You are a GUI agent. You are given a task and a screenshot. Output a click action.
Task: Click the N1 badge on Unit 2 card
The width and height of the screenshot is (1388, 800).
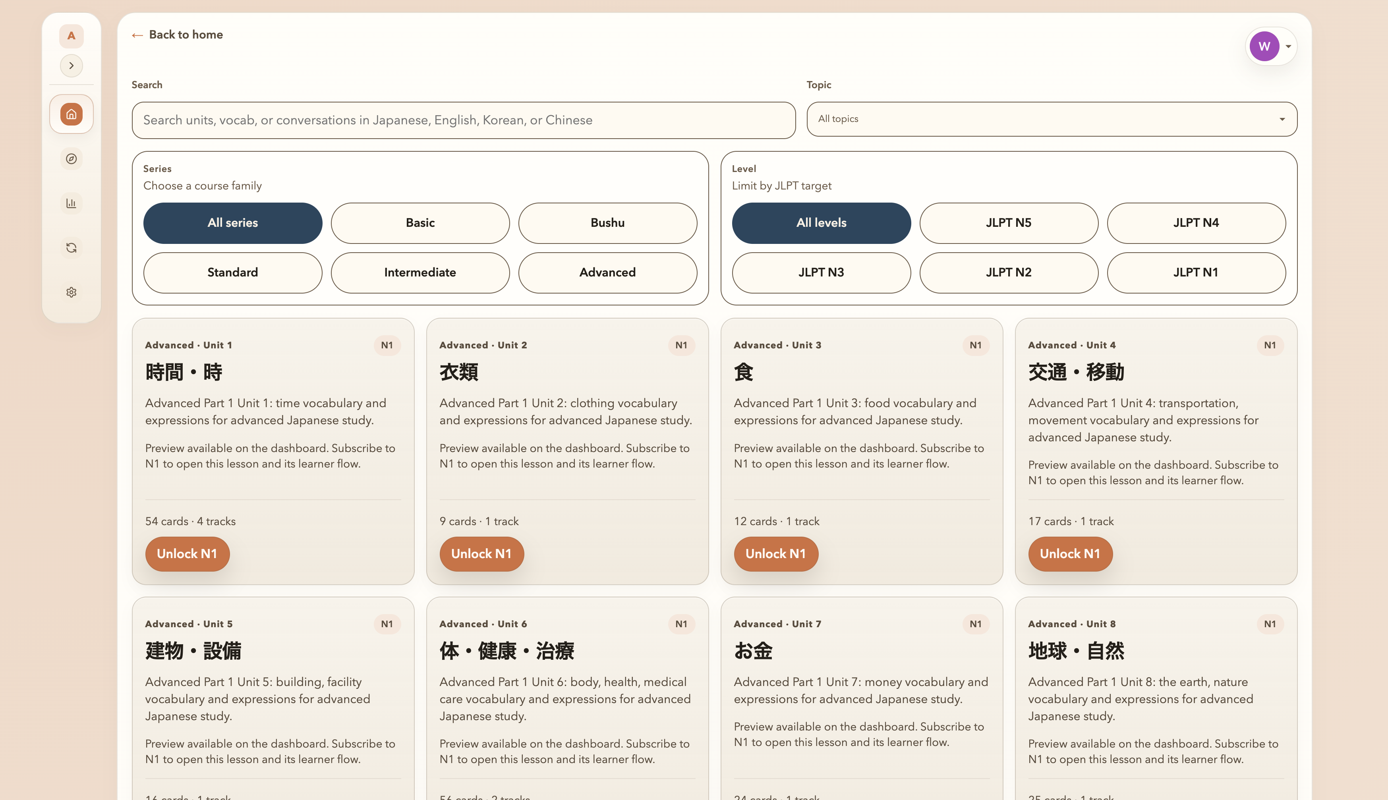pyautogui.click(x=681, y=345)
